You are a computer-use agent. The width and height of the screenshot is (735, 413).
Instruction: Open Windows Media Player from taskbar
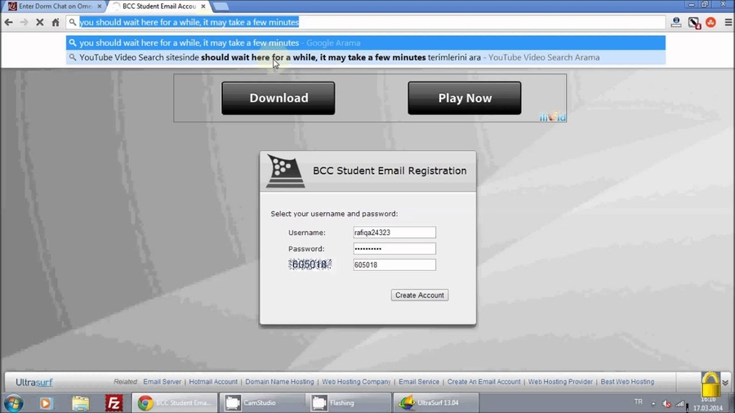46,402
